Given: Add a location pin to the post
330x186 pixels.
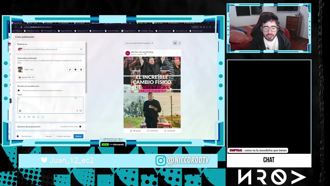Looking at the screenshot, I should pos(24,117).
